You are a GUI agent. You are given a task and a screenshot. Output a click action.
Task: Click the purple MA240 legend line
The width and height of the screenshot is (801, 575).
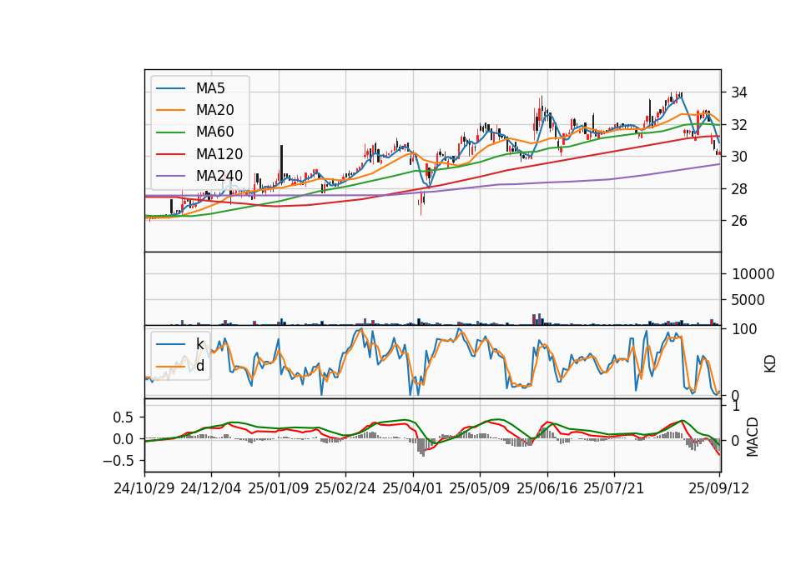[x=170, y=176]
